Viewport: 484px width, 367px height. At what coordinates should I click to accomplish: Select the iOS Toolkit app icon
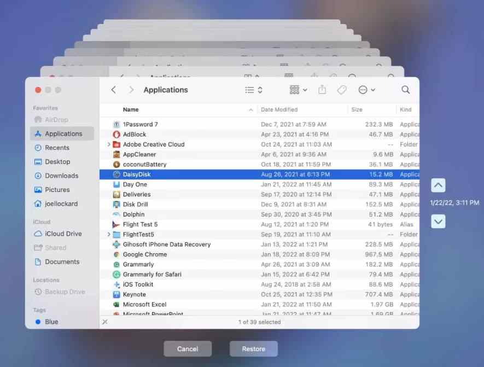point(116,284)
